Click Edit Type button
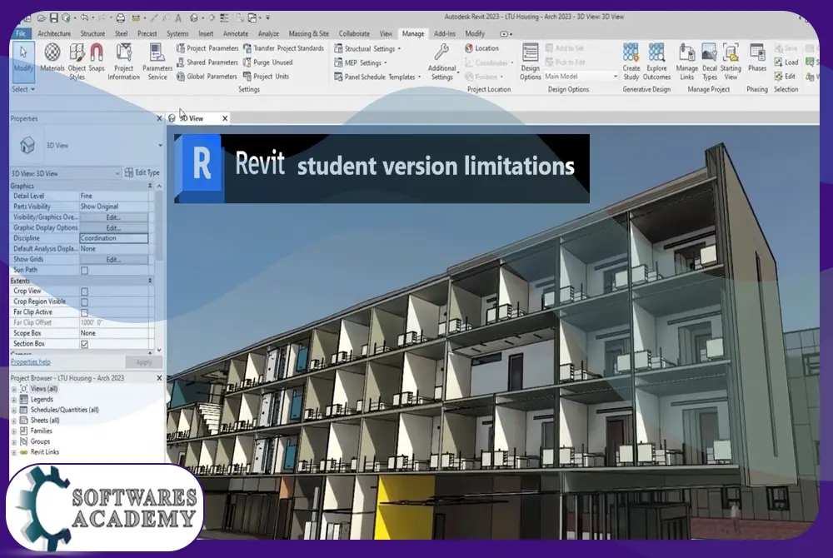833x558 pixels. (142, 172)
